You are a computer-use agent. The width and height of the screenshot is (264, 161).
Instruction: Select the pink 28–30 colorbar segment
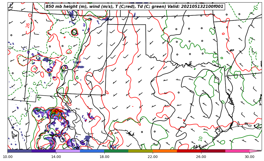coord(237,151)
